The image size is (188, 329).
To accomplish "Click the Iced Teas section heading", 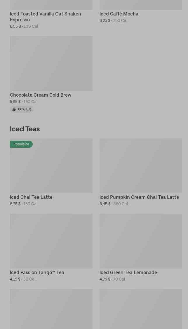I will pyautogui.click(x=25, y=129).
